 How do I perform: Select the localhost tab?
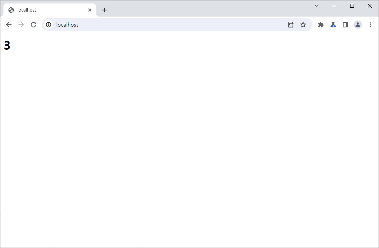pyautogui.click(x=46, y=10)
